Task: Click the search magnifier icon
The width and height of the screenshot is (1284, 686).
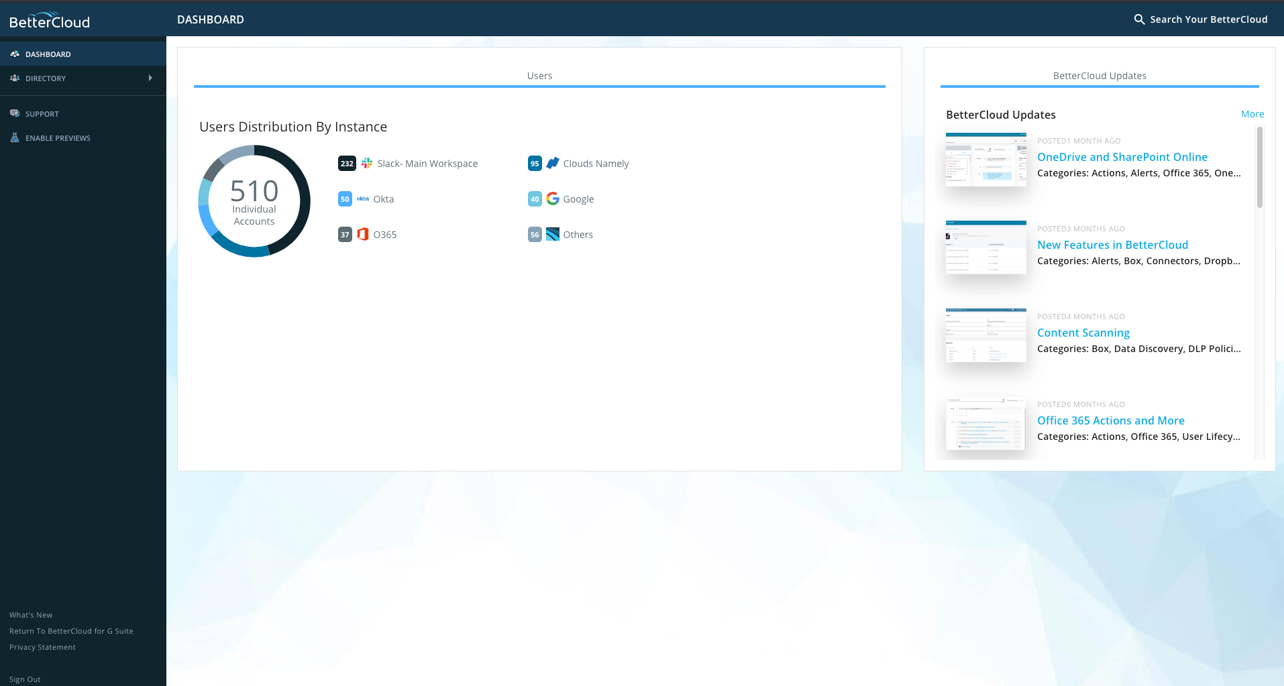Action: click(1139, 19)
